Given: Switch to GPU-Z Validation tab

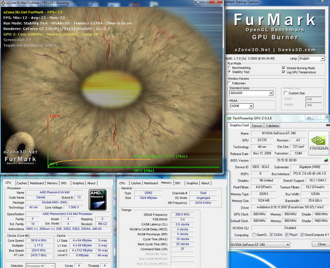Looking at the screenshot, I should tap(272, 126).
